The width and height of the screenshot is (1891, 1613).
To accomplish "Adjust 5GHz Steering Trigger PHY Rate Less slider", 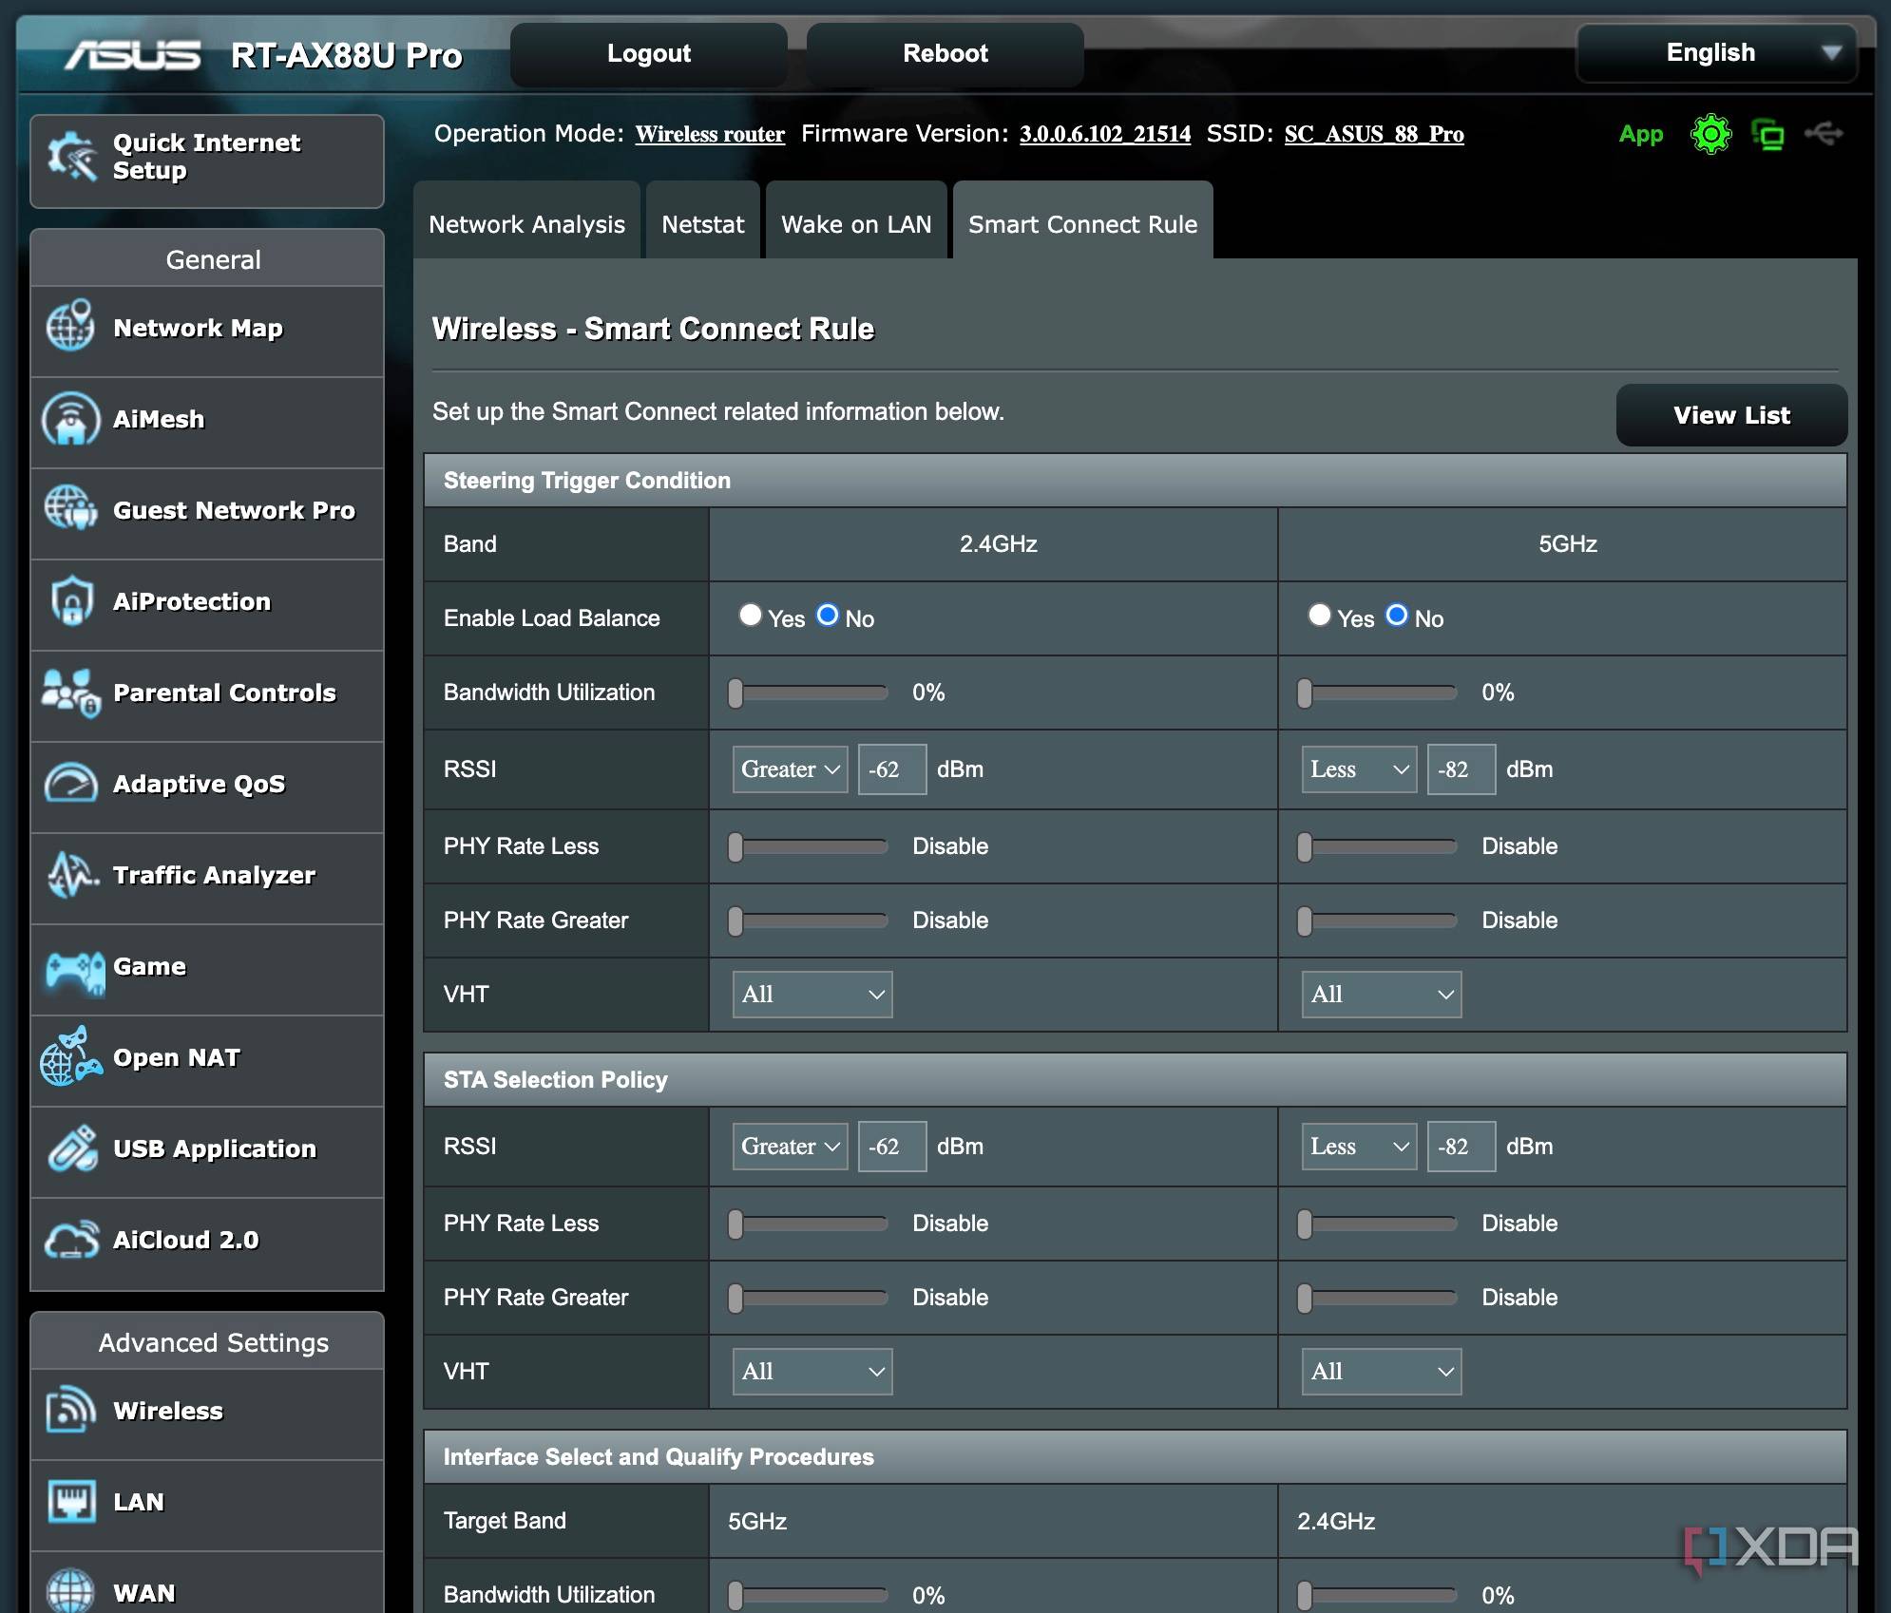I will 1378,846.
